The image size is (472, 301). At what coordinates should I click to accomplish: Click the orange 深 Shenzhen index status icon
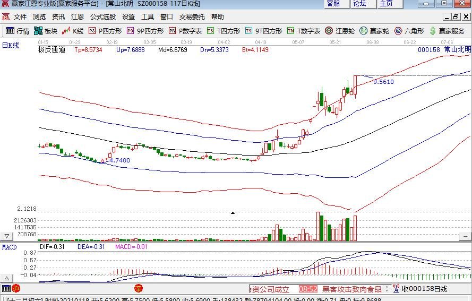(x=138, y=289)
